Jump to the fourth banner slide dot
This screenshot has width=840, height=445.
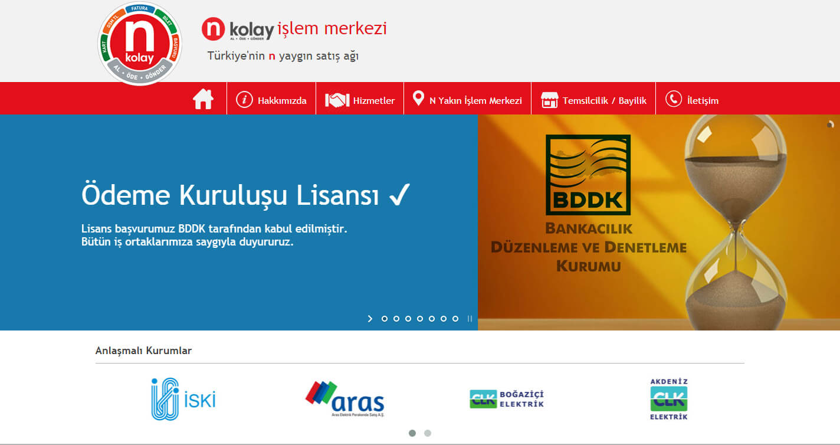coord(420,319)
